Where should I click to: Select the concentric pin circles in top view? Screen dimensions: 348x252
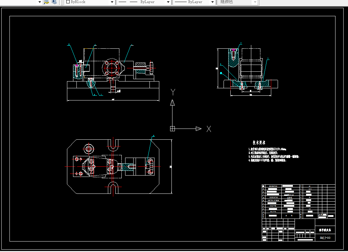click(x=89, y=149)
